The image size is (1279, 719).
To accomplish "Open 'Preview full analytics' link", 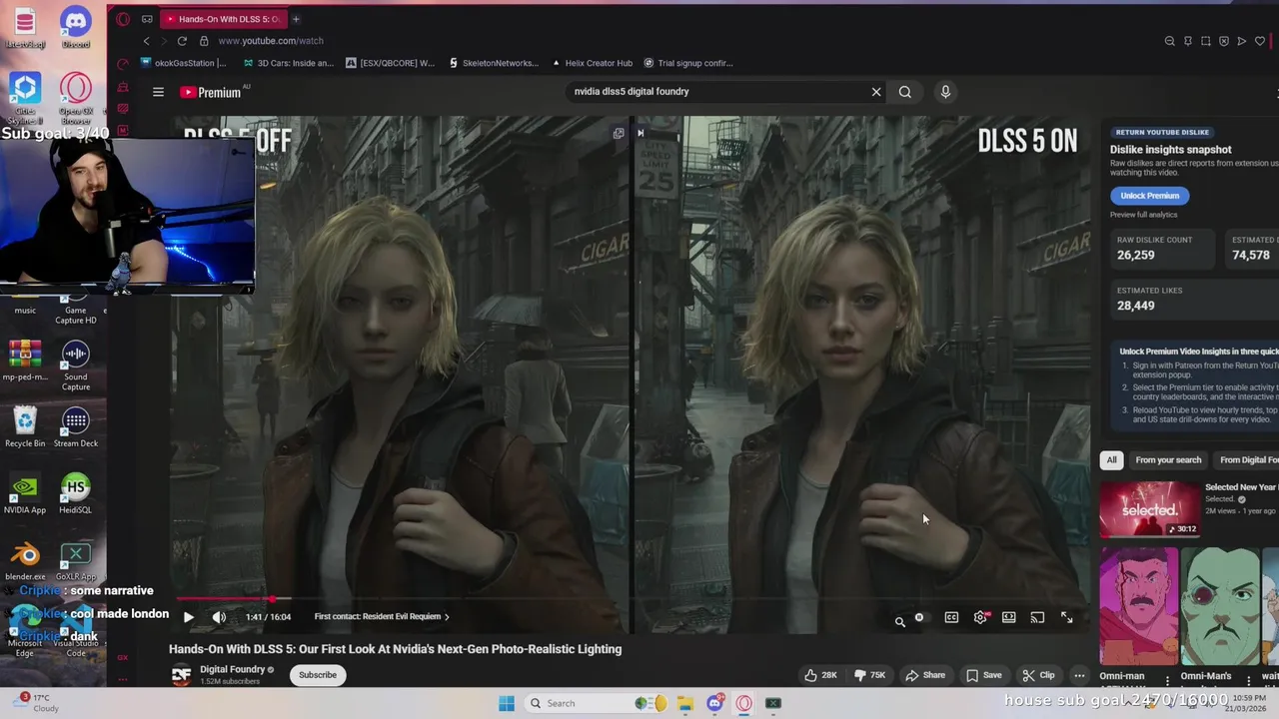I will (1144, 215).
